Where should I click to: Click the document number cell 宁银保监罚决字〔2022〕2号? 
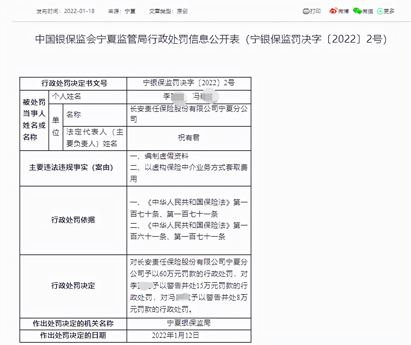click(x=189, y=83)
